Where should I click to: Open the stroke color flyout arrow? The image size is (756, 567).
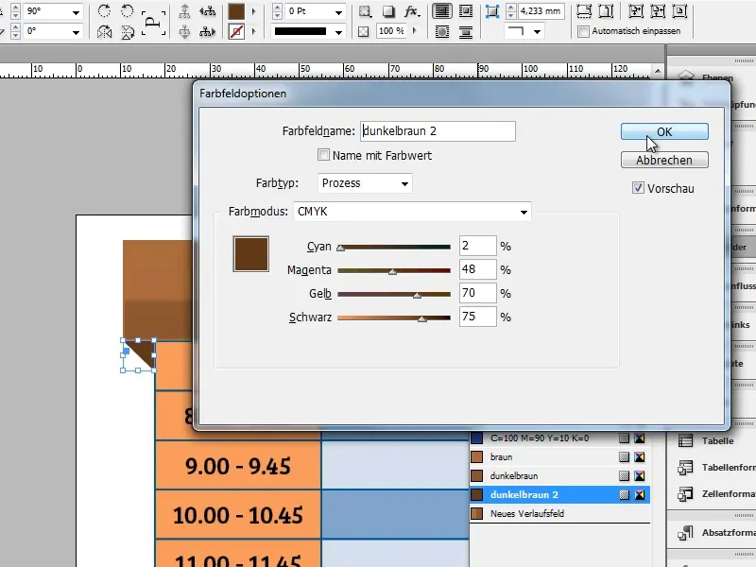[x=254, y=32]
